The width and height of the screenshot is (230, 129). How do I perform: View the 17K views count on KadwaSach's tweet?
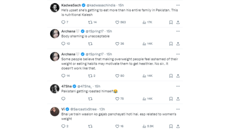(x=147, y=22)
